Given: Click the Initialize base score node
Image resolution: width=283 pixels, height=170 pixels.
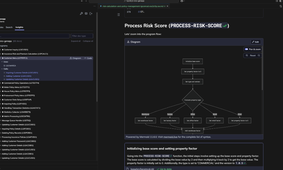Looking at the screenshot, I should pyautogui.click(x=193, y=61).
